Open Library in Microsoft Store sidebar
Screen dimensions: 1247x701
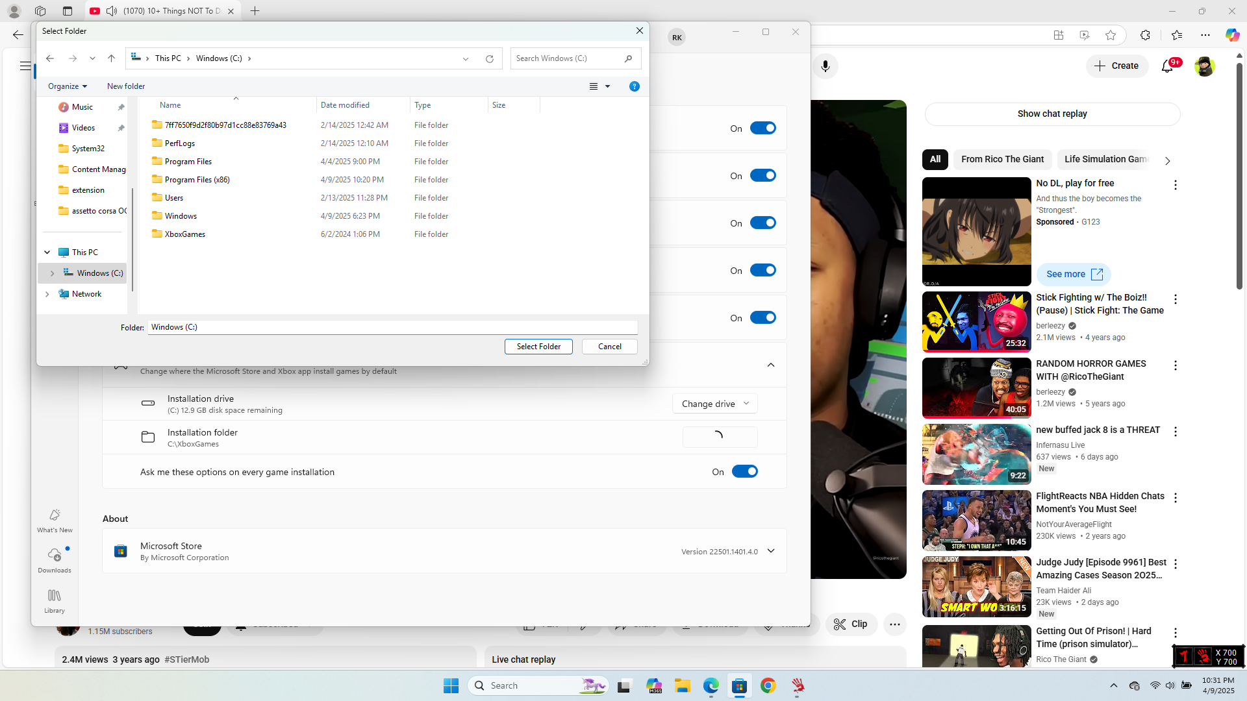[x=55, y=601]
